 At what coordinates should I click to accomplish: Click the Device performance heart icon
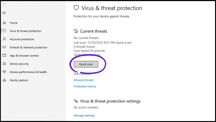coord(4,72)
